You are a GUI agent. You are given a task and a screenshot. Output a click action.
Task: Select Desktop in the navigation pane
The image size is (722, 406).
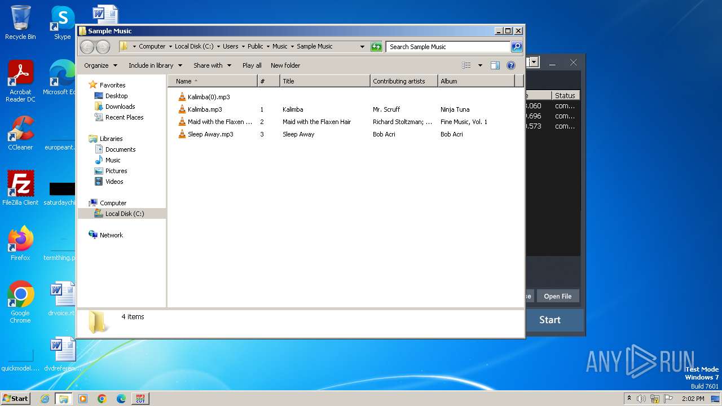click(116, 96)
